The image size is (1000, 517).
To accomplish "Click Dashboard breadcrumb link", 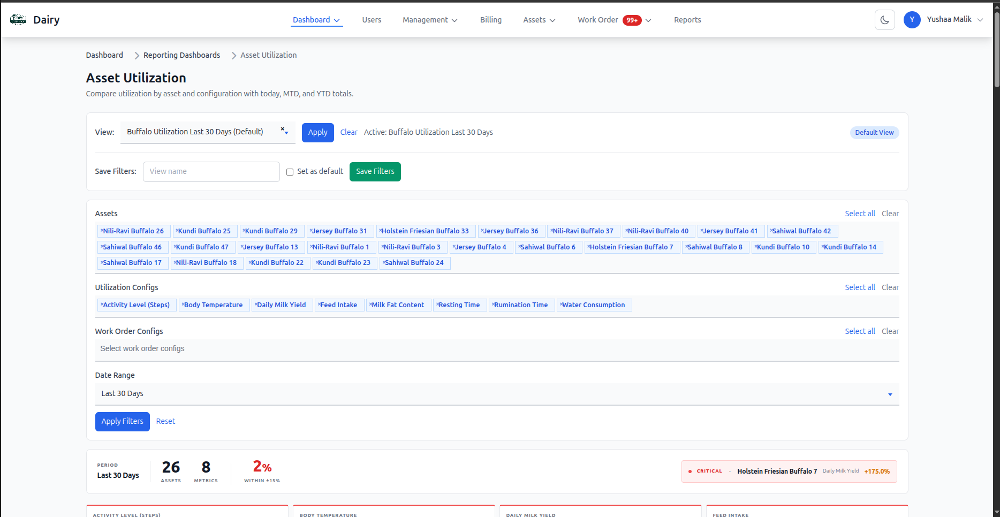I will coord(104,55).
